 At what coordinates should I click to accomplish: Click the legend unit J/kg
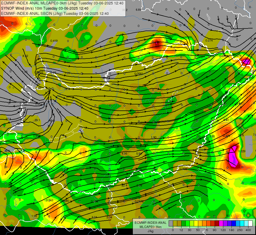pyautogui.click(x=150, y=231)
